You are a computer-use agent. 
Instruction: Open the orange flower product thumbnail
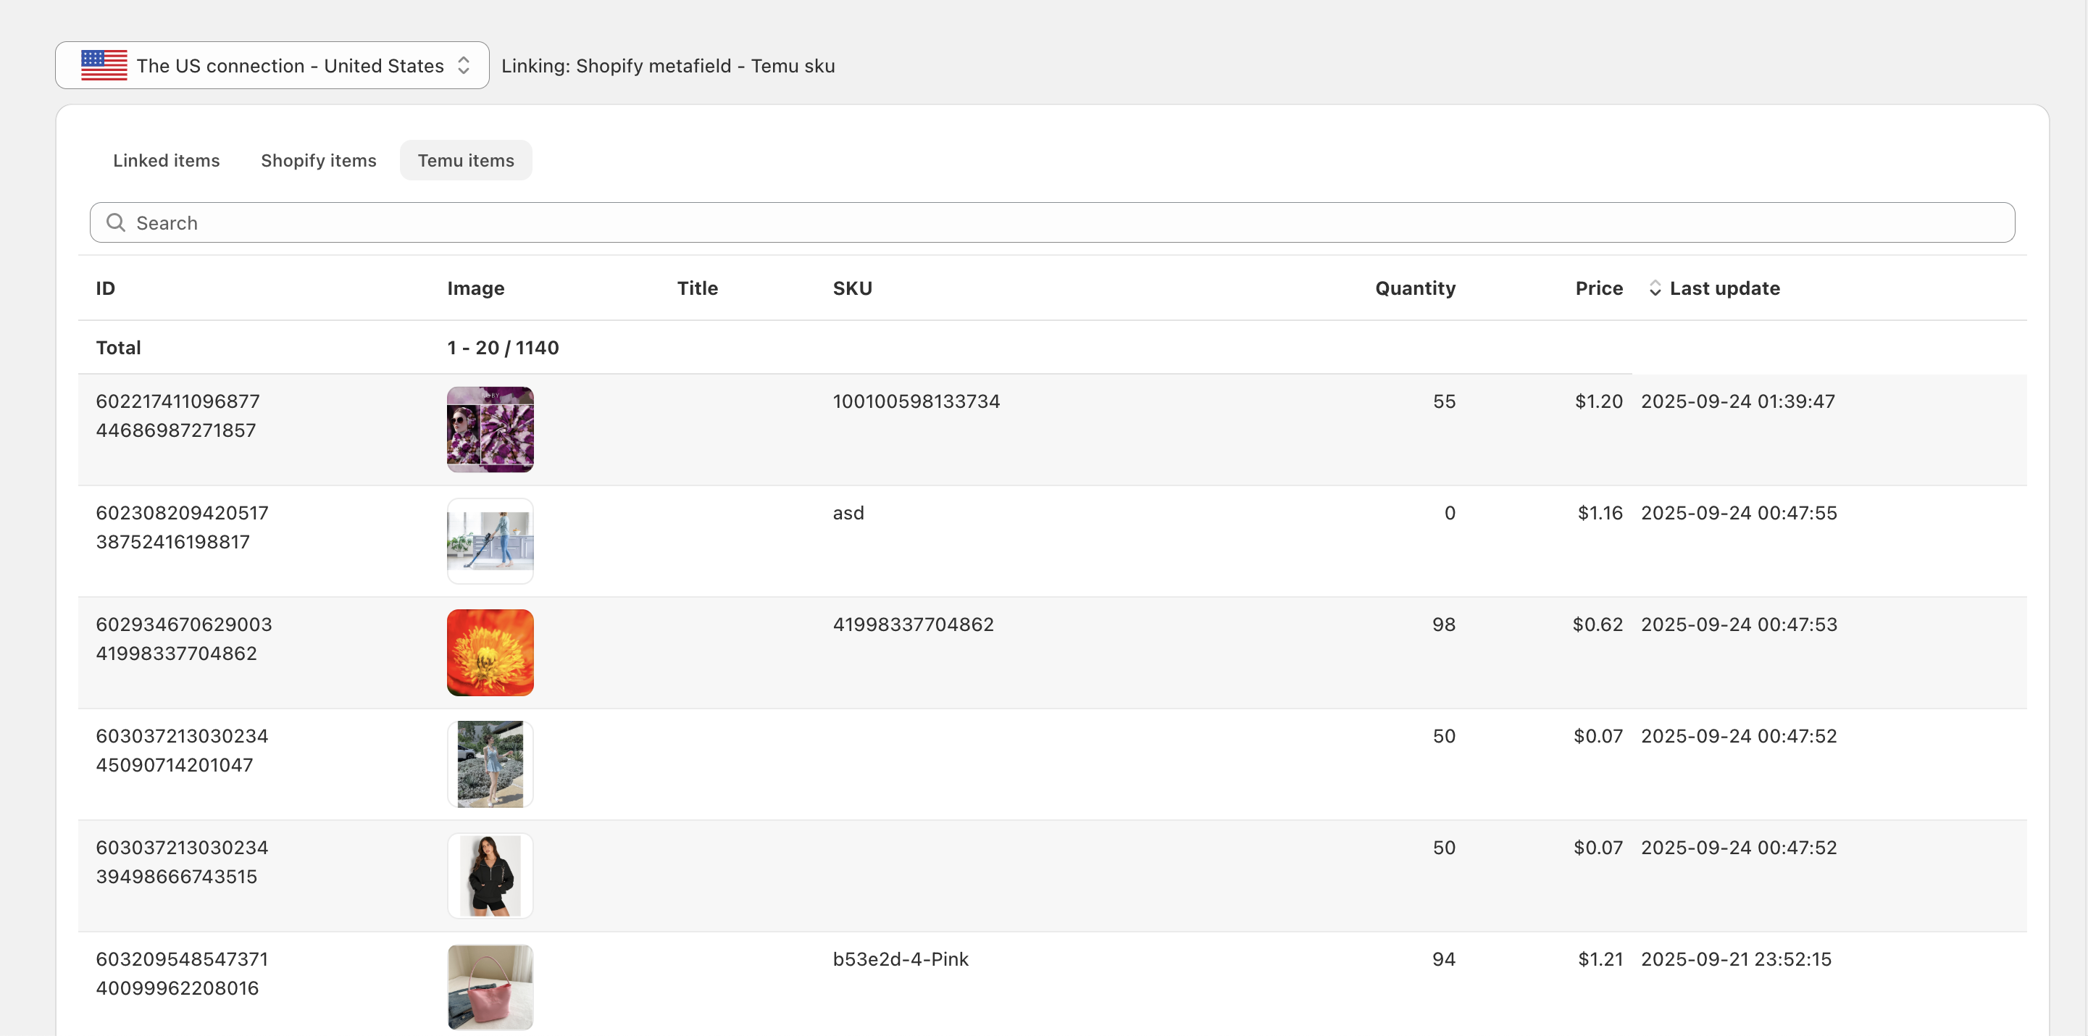coord(490,652)
